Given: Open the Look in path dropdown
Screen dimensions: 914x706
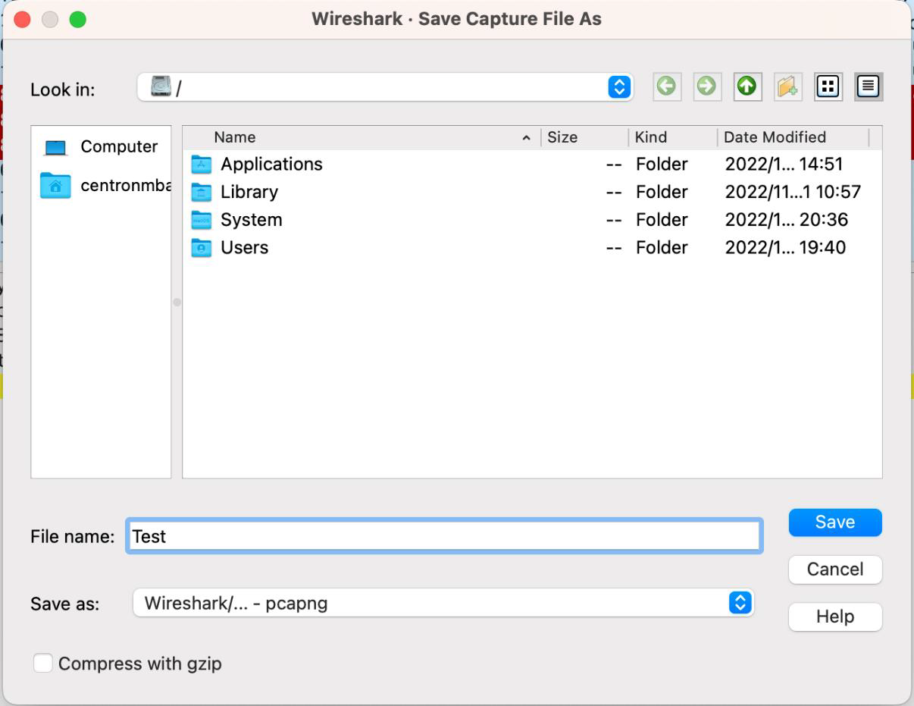Looking at the screenshot, I should pyautogui.click(x=619, y=87).
